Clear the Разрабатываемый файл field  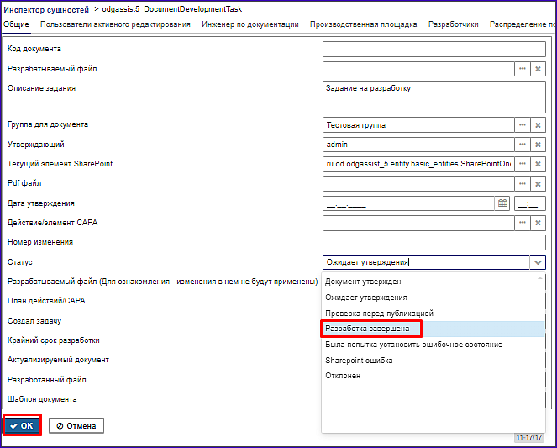point(538,69)
